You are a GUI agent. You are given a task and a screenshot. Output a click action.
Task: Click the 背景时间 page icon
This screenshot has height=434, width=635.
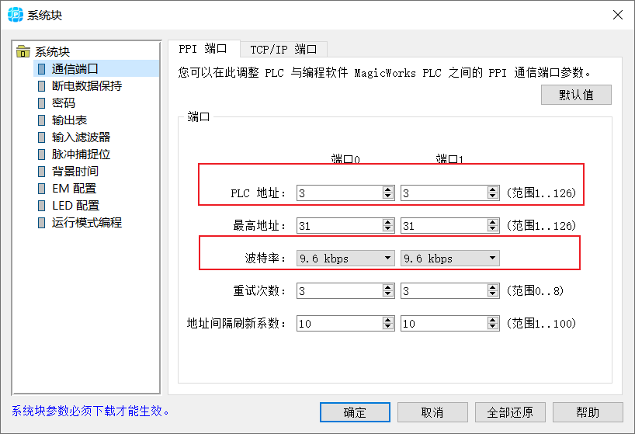pos(41,172)
